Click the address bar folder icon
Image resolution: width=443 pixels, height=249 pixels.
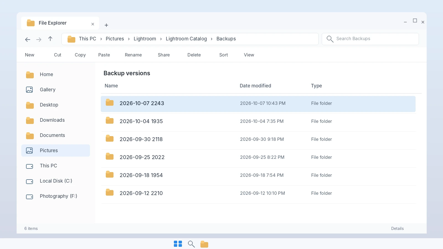71,39
